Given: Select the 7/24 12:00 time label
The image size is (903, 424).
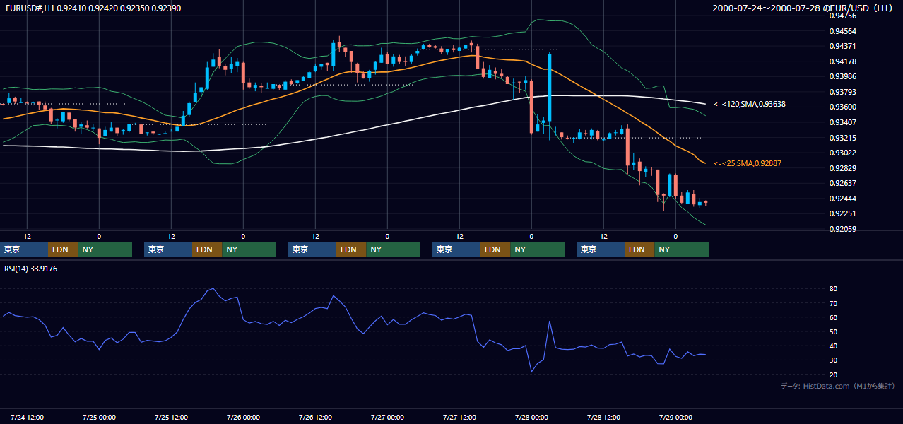Looking at the screenshot, I should tap(27, 418).
